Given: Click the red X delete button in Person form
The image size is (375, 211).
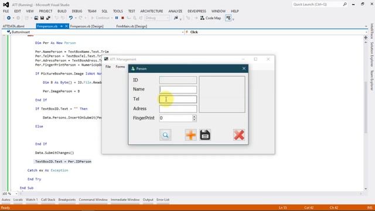Looking at the screenshot, I should coord(239,135).
